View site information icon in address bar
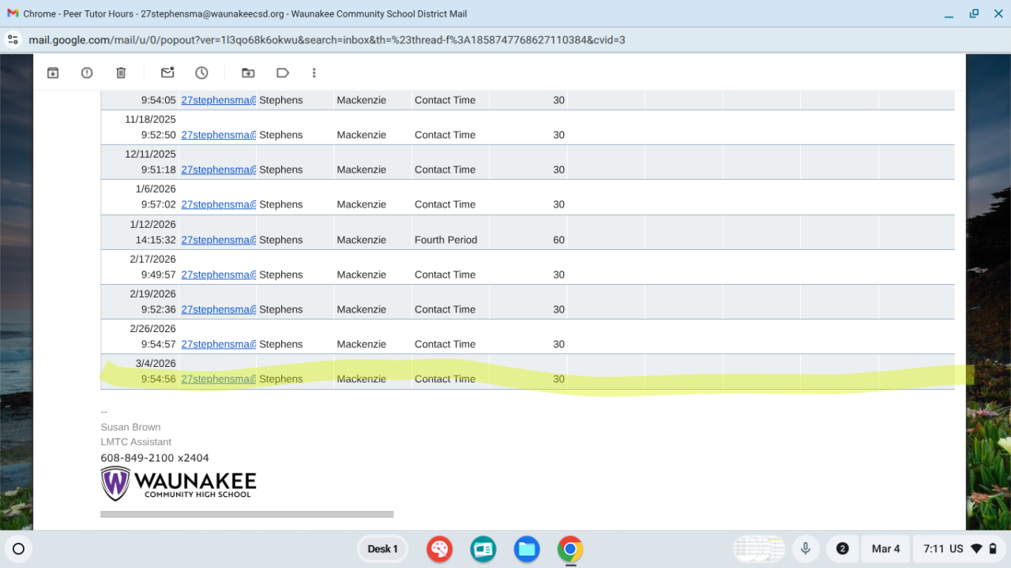The height and width of the screenshot is (568, 1011). click(x=13, y=39)
